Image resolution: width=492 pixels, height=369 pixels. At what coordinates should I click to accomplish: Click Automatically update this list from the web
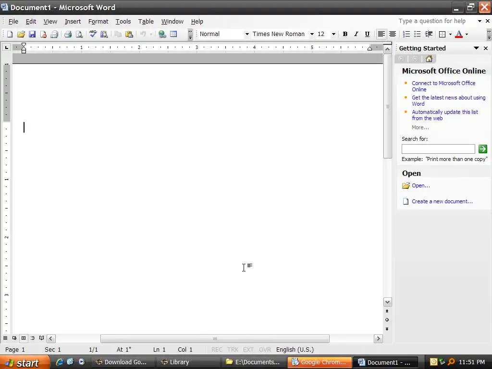pos(444,115)
